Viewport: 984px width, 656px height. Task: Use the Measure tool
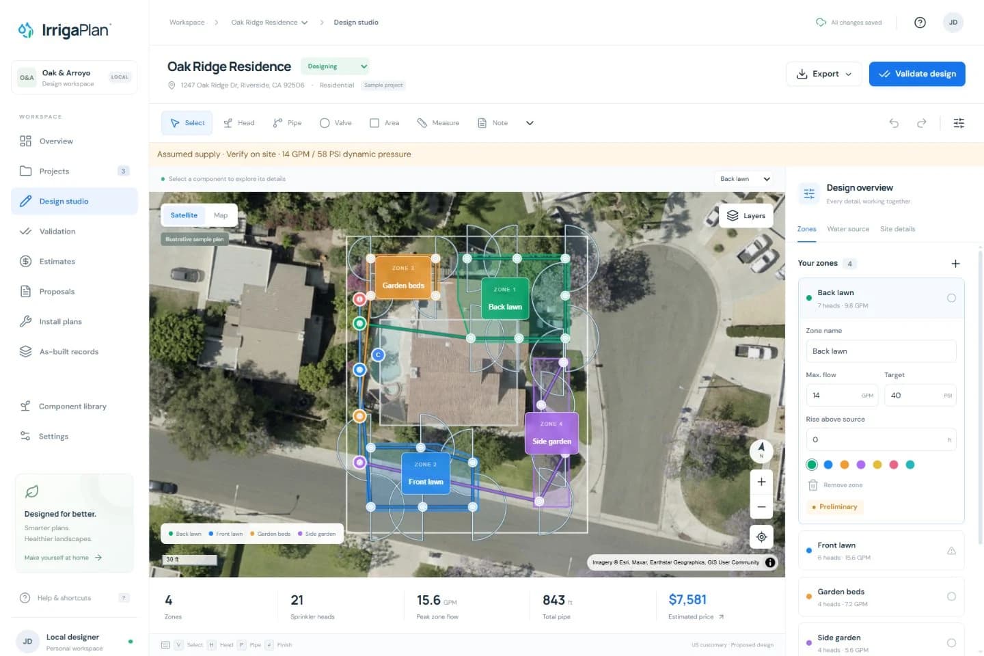coord(438,123)
